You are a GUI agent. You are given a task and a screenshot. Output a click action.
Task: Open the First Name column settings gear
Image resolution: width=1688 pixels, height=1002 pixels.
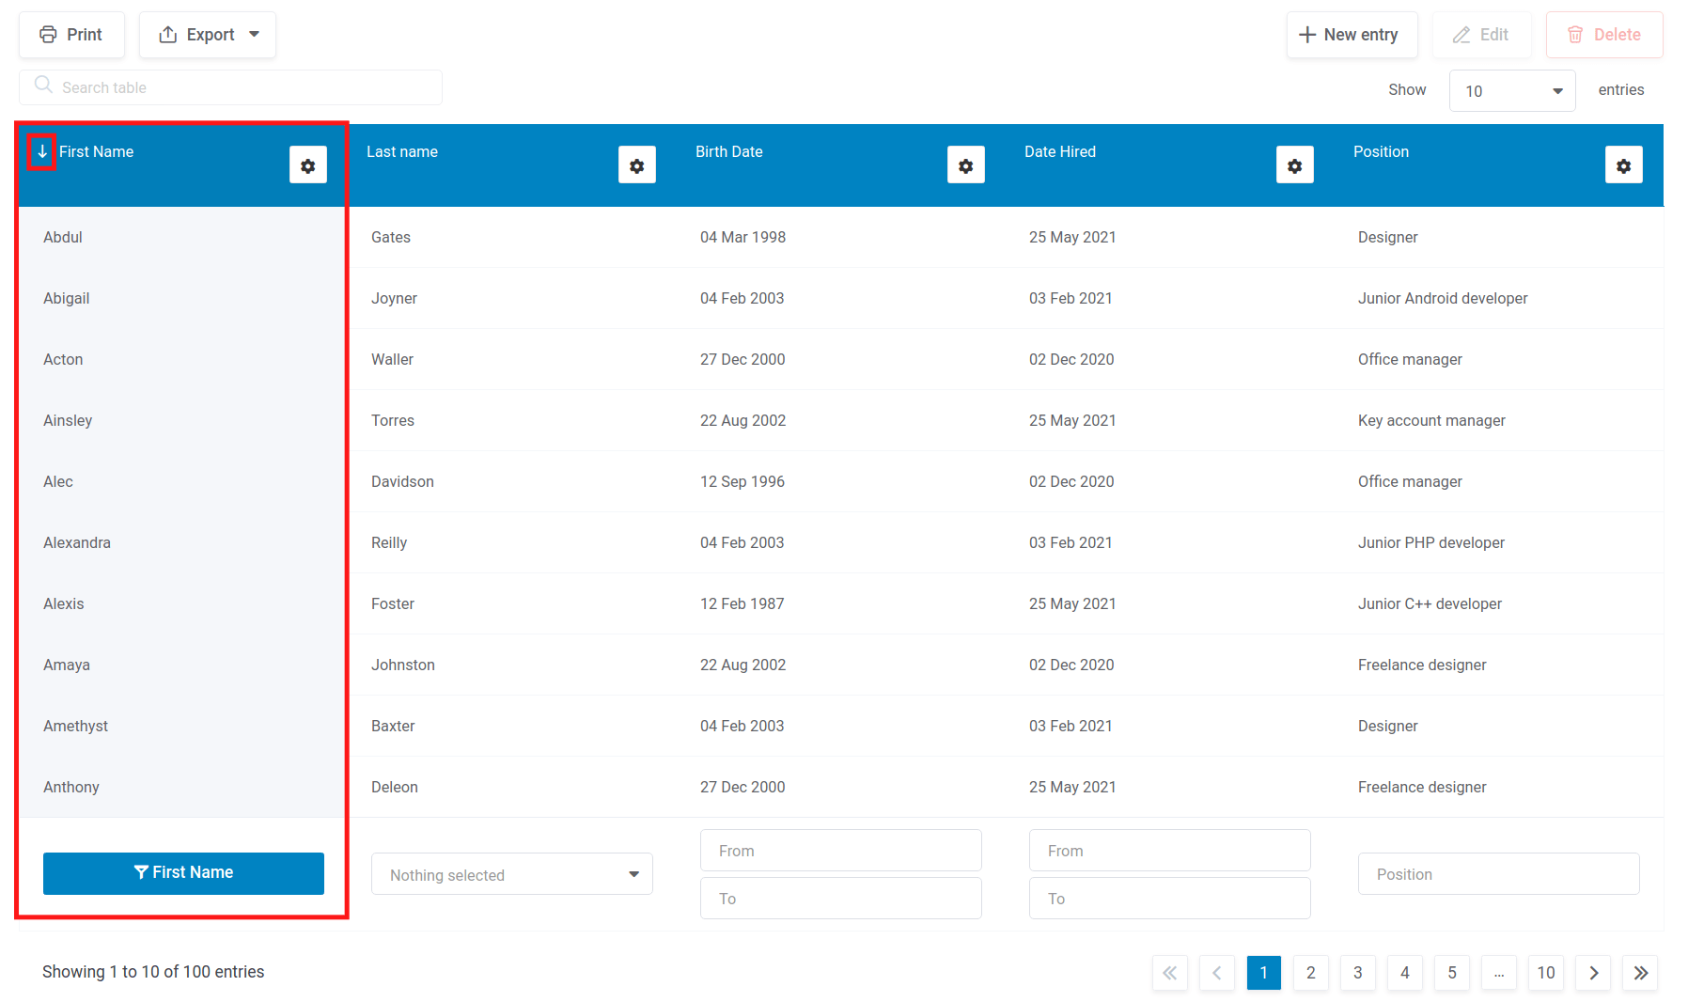pos(308,164)
